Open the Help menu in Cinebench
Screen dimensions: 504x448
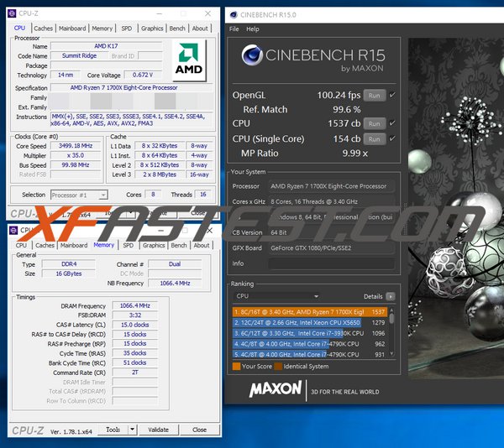(x=253, y=29)
